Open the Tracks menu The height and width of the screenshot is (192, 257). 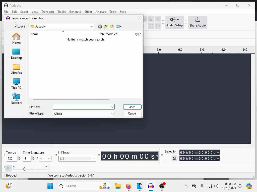tap(61, 12)
